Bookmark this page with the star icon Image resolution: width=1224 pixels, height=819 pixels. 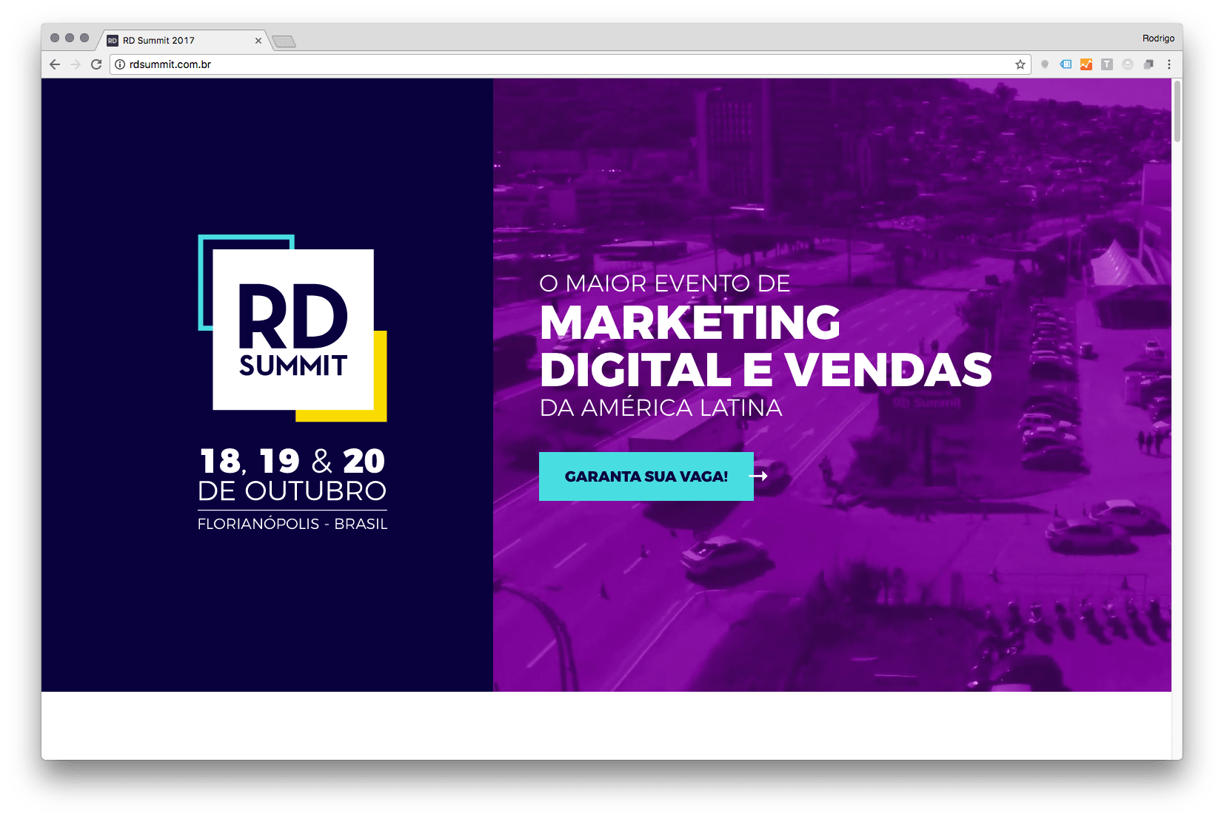(1020, 64)
